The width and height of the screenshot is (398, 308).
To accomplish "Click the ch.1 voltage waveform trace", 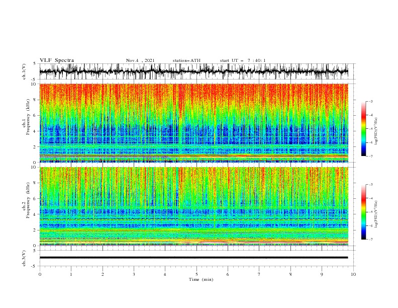I will click(x=193, y=71).
